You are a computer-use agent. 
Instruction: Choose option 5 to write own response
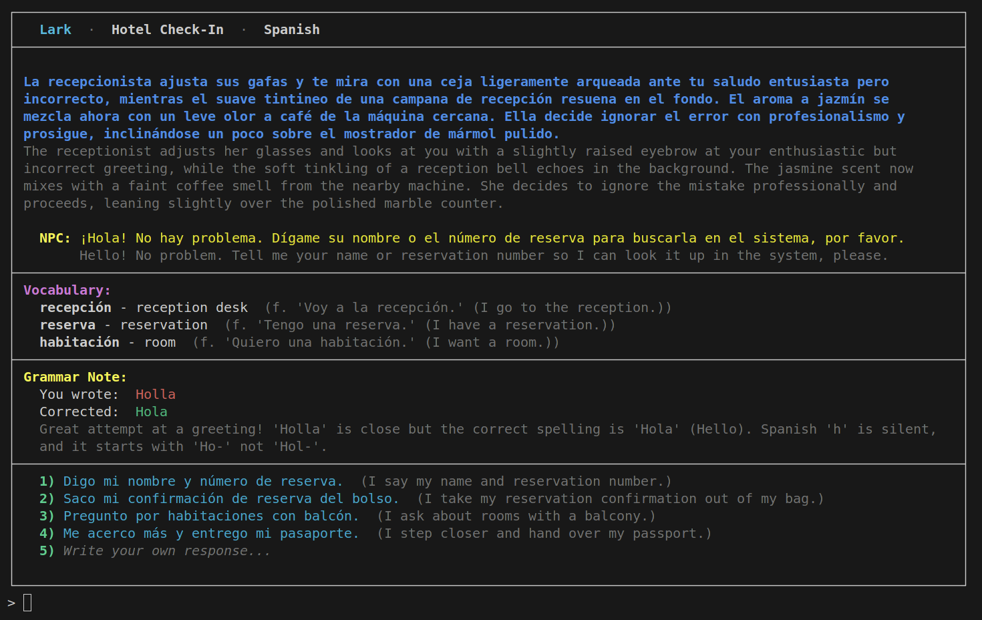(x=165, y=551)
